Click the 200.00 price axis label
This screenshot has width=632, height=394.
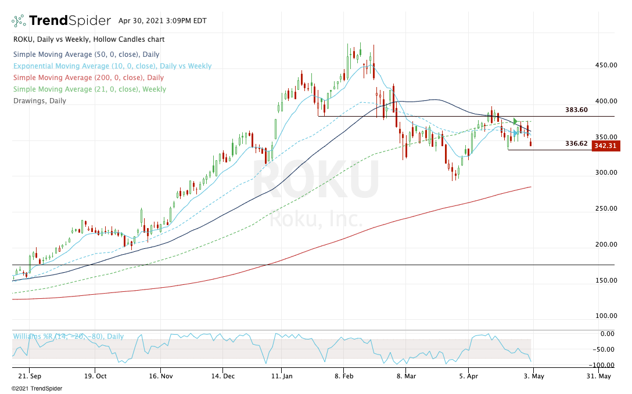tap(606, 244)
